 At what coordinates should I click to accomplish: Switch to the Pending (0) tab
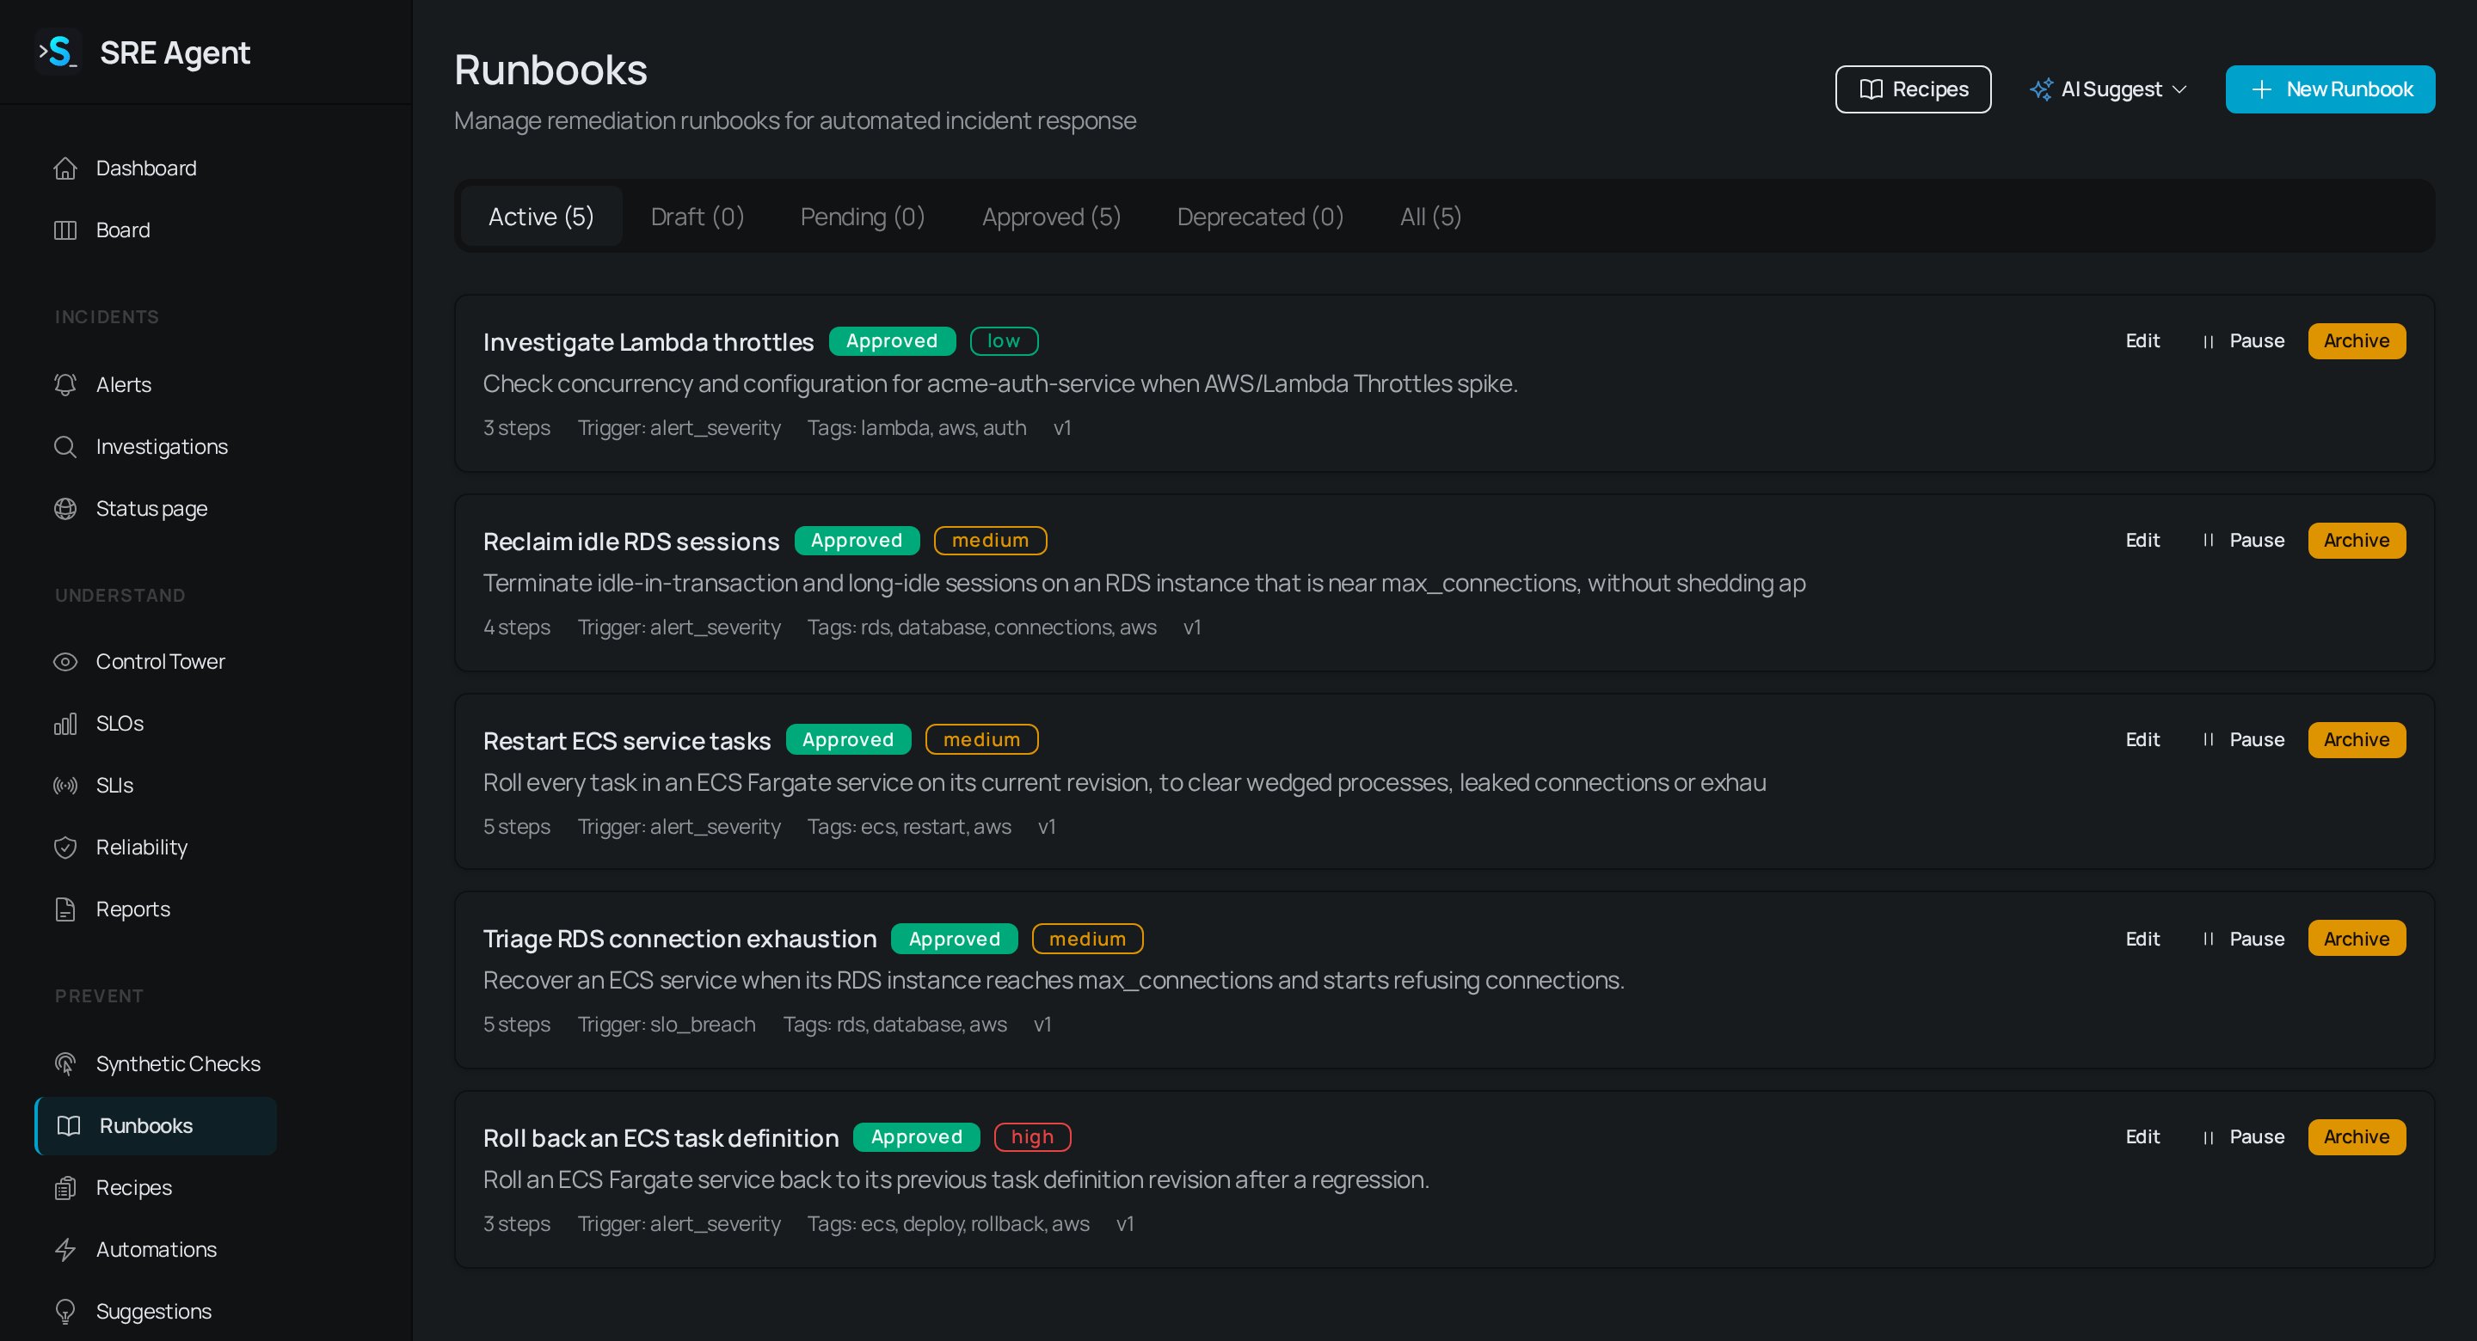coord(863,217)
